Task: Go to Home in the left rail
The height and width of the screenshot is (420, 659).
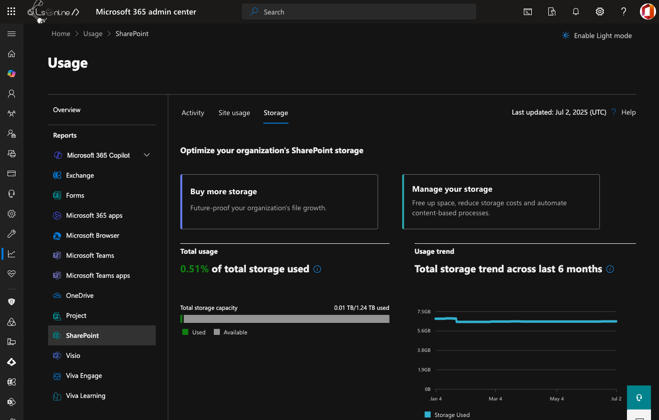Action: click(12, 54)
